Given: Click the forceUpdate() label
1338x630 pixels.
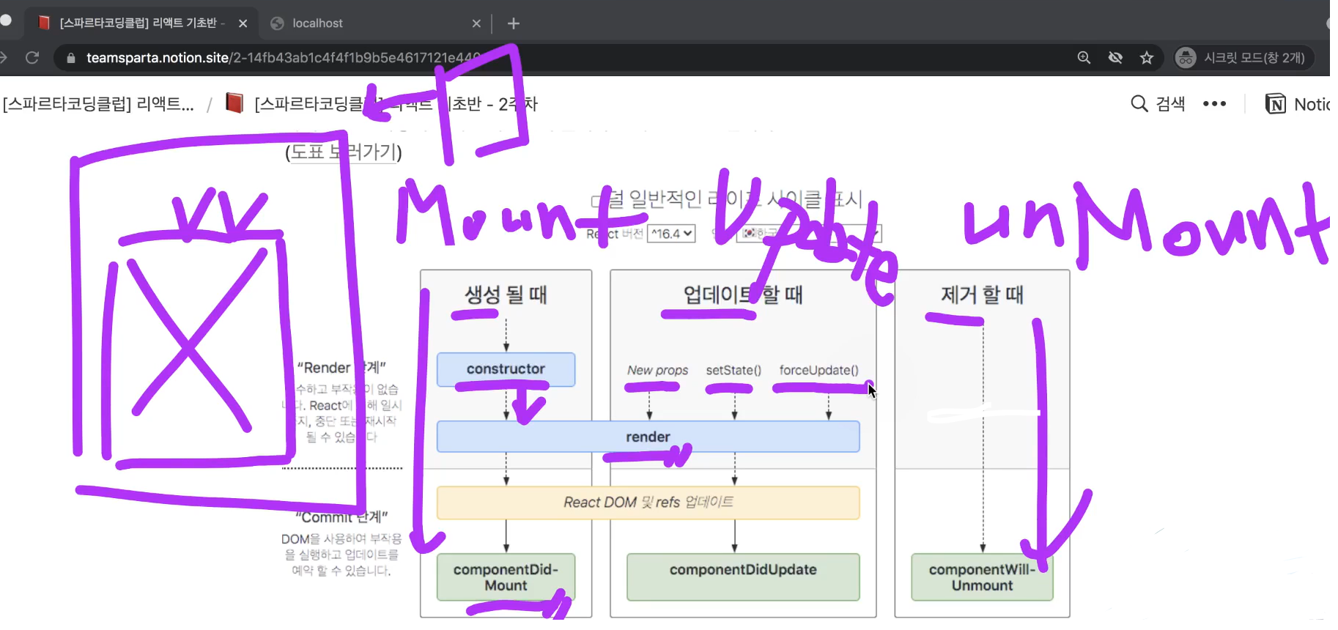Looking at the screenshot, I should 818,371.
